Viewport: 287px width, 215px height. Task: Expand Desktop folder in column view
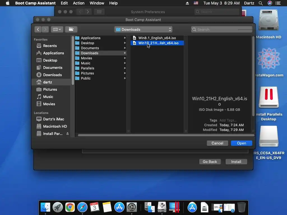(x=125, y=43)
